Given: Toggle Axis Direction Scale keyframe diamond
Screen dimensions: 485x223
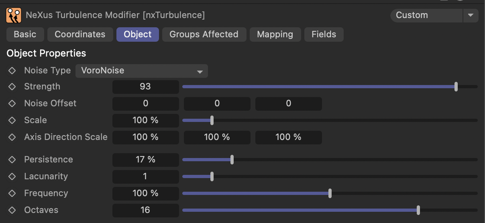Looking at the screenshot, I should (x=12, y=137).
